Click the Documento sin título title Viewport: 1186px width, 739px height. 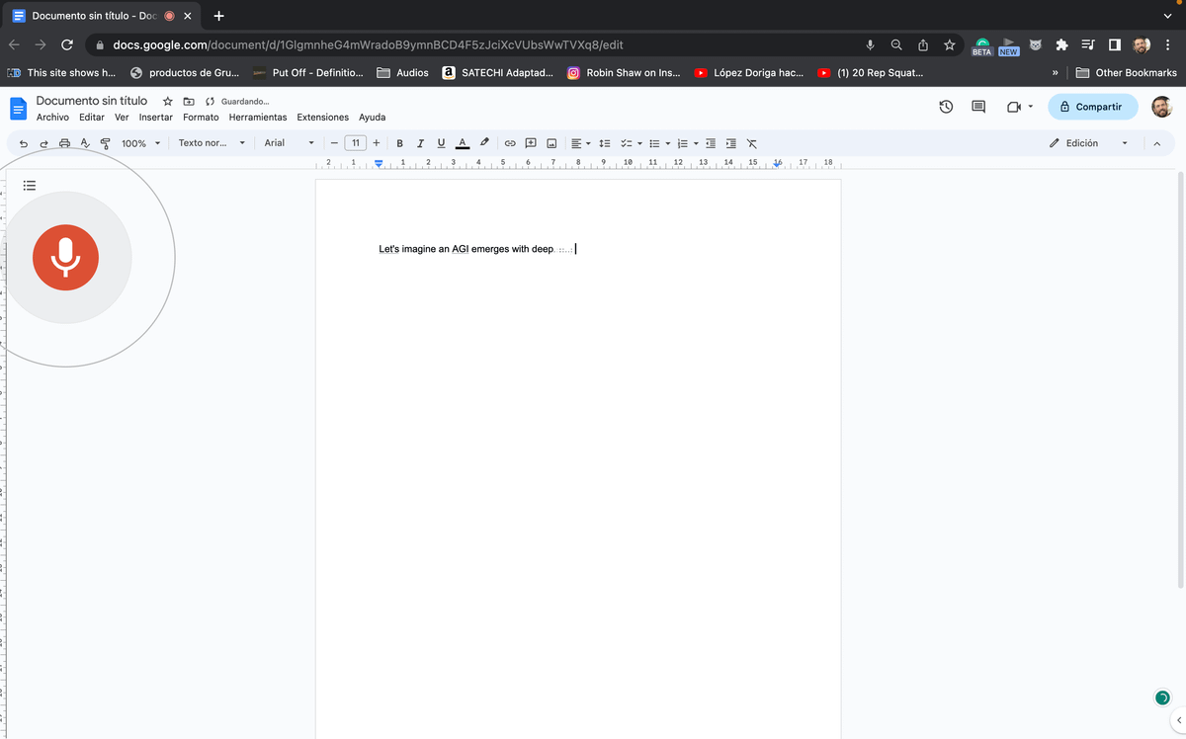(92, 101)
